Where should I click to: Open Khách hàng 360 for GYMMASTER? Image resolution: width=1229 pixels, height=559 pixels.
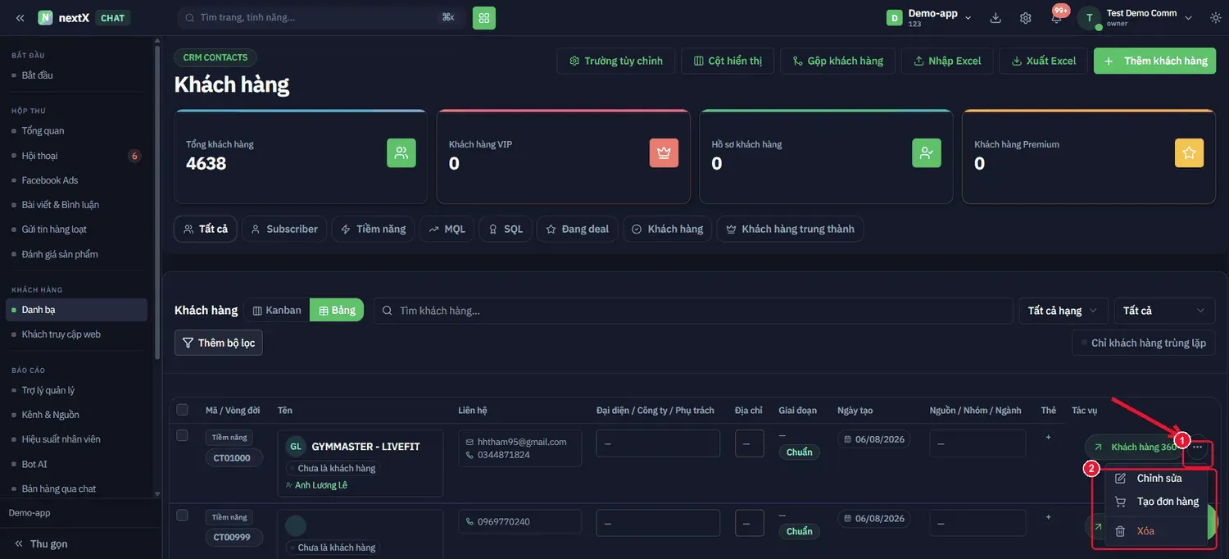tap(1134, 448)
